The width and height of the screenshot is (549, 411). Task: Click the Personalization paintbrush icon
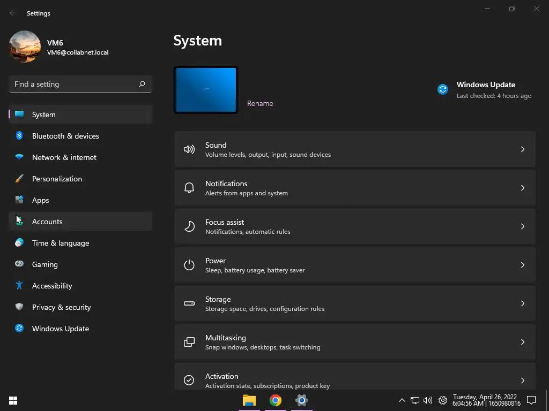point(19,179)
